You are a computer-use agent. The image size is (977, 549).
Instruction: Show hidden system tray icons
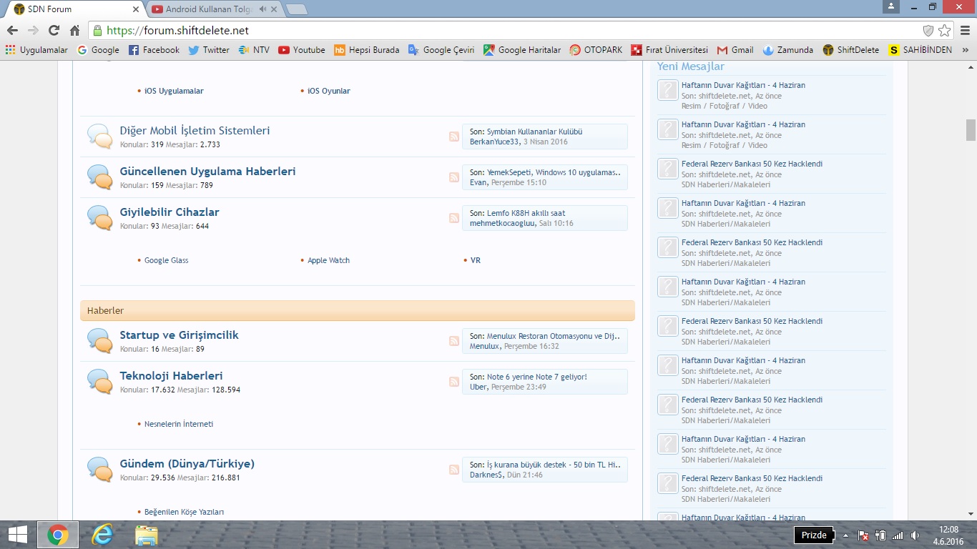pyautogui.click(x=845, y=535)
